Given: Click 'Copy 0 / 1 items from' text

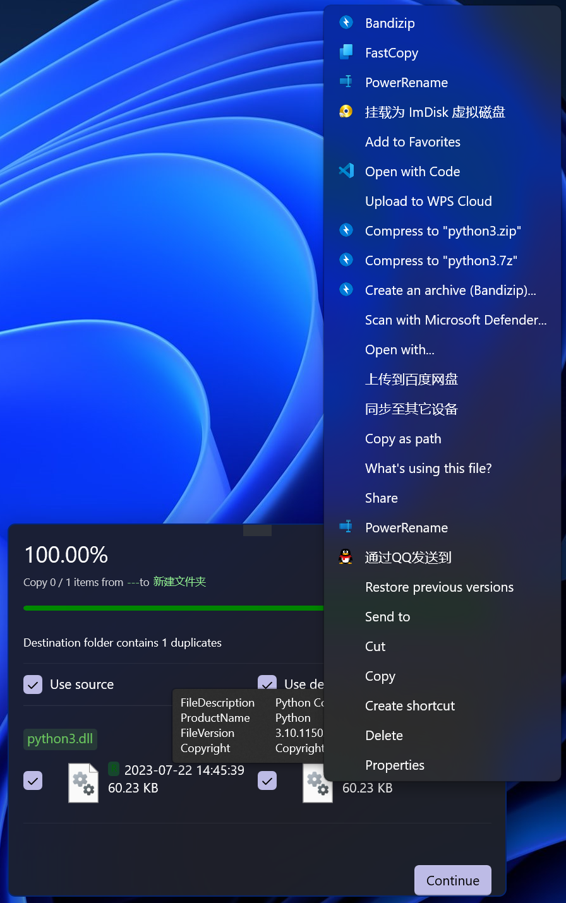Looking at the screenshot, I should 73,582.
